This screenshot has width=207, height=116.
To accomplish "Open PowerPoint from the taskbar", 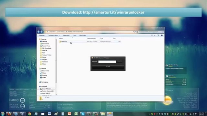I will pos(69,114).
